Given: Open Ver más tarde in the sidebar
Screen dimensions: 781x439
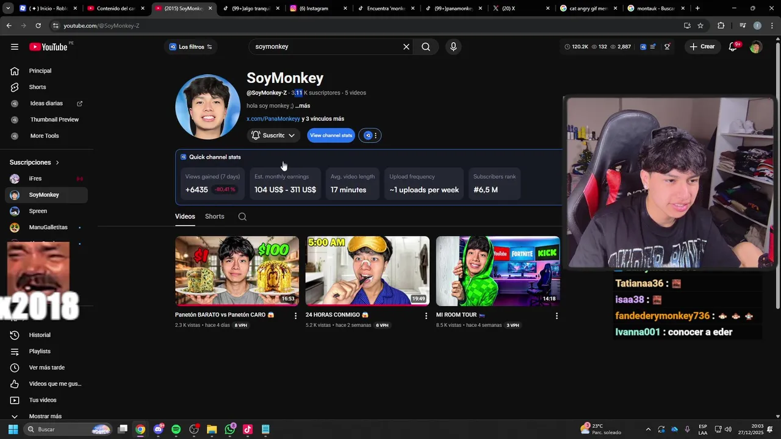Looking at the screenshot, I should (x=45, y=368).
